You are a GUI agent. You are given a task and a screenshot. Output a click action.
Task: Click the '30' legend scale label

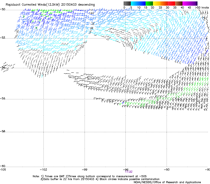tap(167, 8)
